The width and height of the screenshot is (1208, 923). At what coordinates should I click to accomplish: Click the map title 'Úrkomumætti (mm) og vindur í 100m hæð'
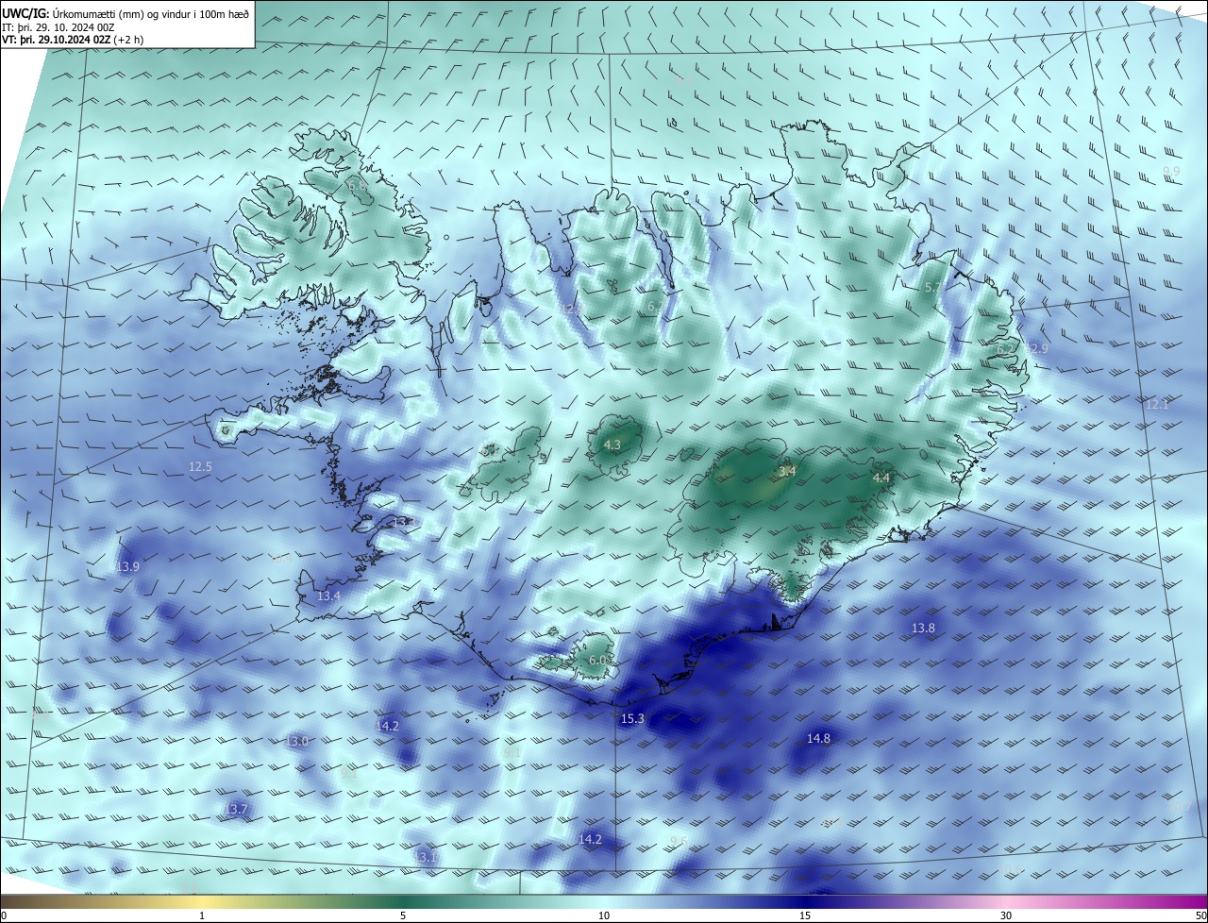coord(151,14)
